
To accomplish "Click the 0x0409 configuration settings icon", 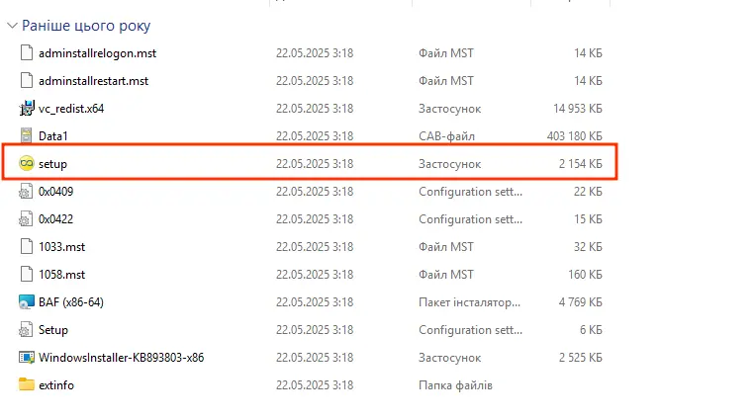I will click(x=27, y=192).
